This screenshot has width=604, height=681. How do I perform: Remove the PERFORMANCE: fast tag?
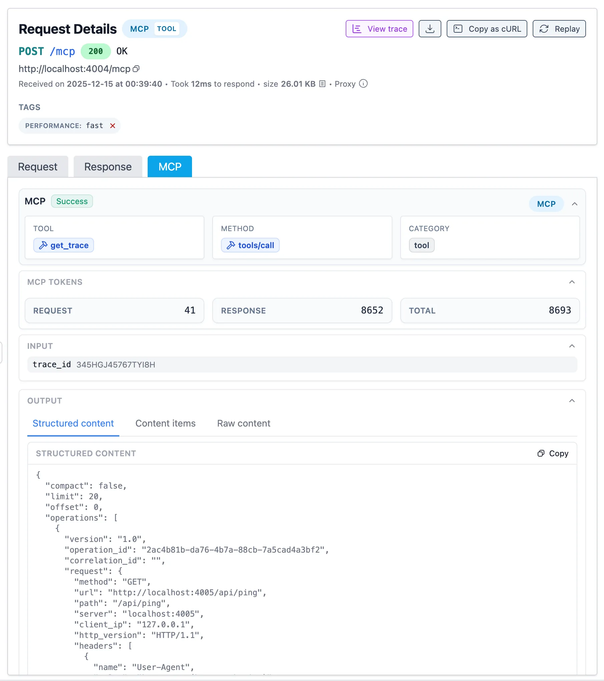coord(113,126)
